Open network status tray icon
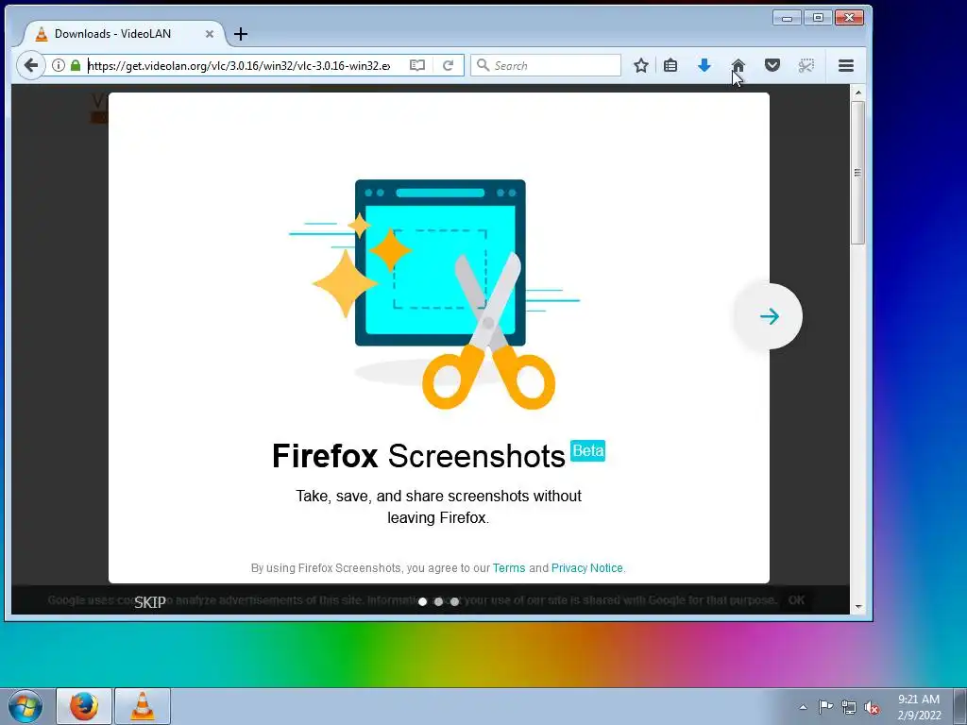This screenshot has width=967, height=725. (849, 707)
